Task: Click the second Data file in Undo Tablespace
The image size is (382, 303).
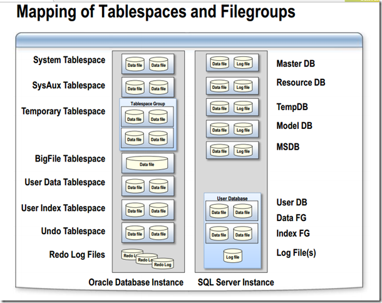Action: pos(158,233)
